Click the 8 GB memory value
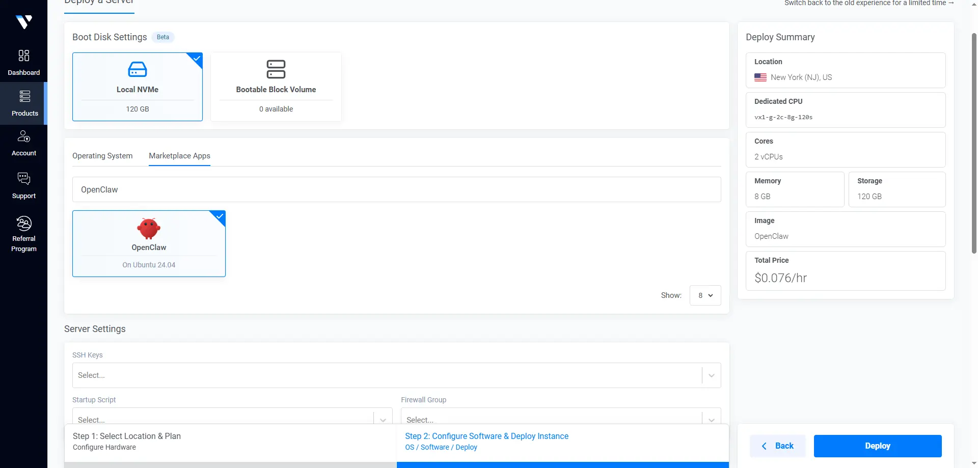The width and height of the screenshot is (978, 468). pos(763,197)
